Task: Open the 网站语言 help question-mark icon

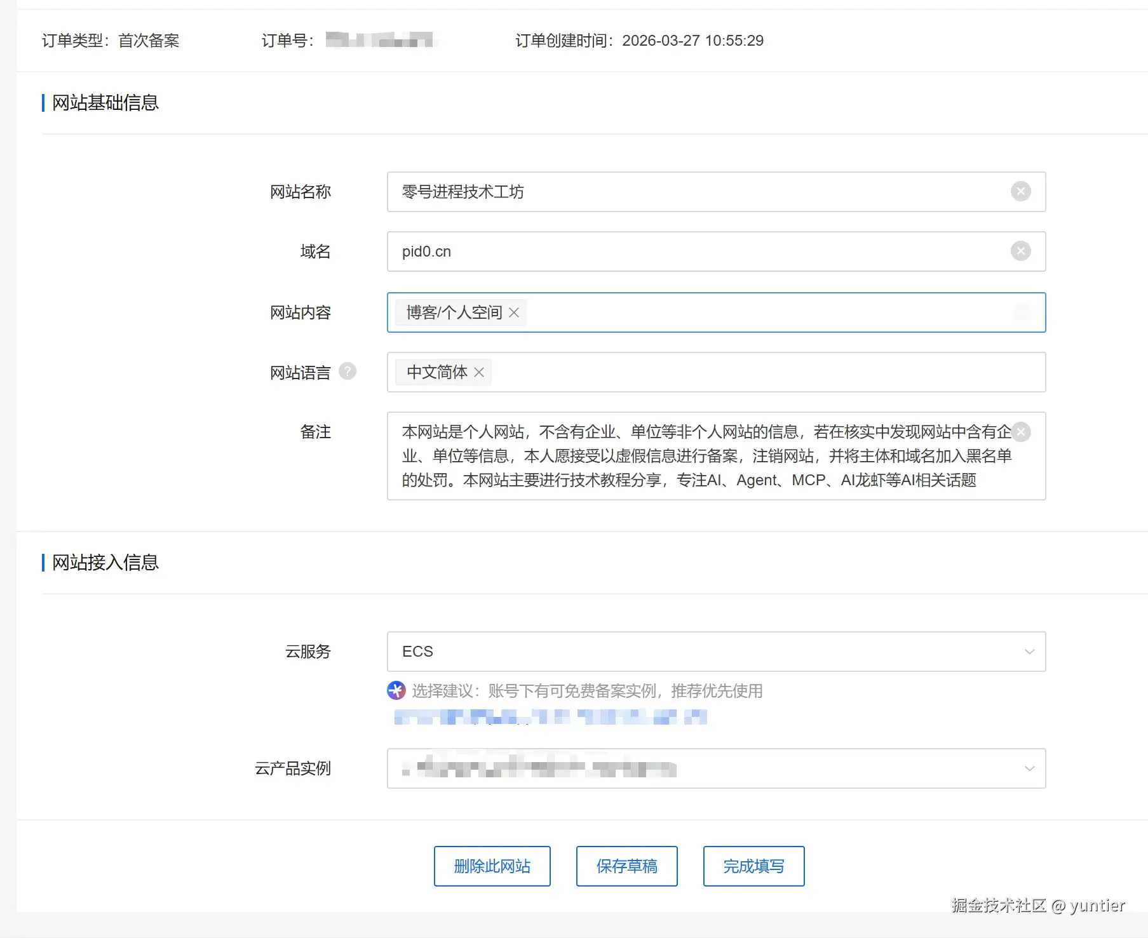Action: tap(347, 372)
